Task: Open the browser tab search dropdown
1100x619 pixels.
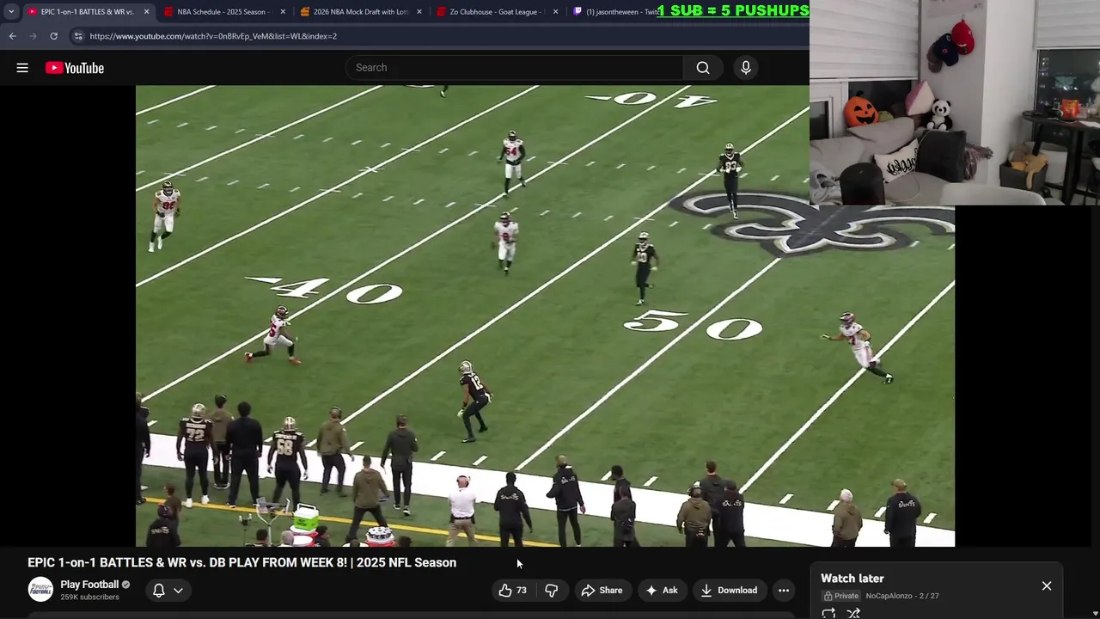Action: click(x=11, y=12)
